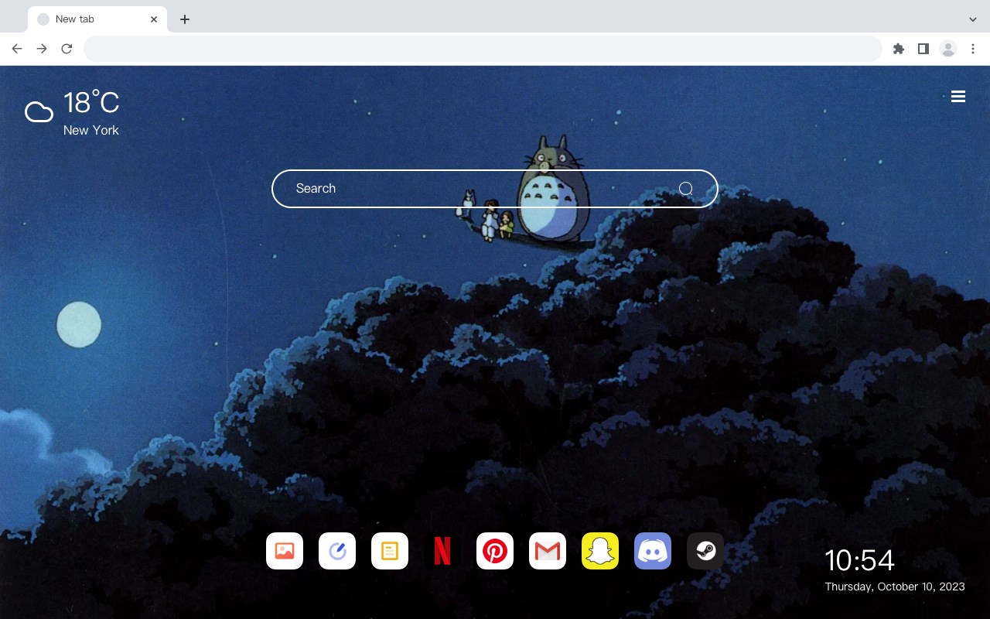Open a new tab with plus button
990x619 pixels.
click(184, 19)
